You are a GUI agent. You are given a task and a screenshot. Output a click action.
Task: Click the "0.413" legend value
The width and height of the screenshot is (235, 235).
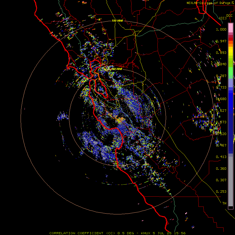point(221,157)
